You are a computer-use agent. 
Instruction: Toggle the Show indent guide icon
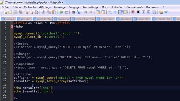tap(121, 12)
